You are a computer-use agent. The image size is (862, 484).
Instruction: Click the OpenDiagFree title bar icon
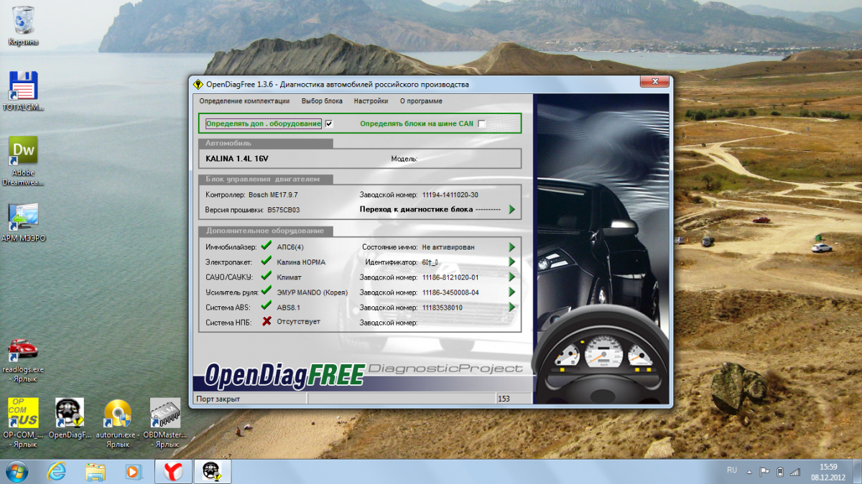198,84
